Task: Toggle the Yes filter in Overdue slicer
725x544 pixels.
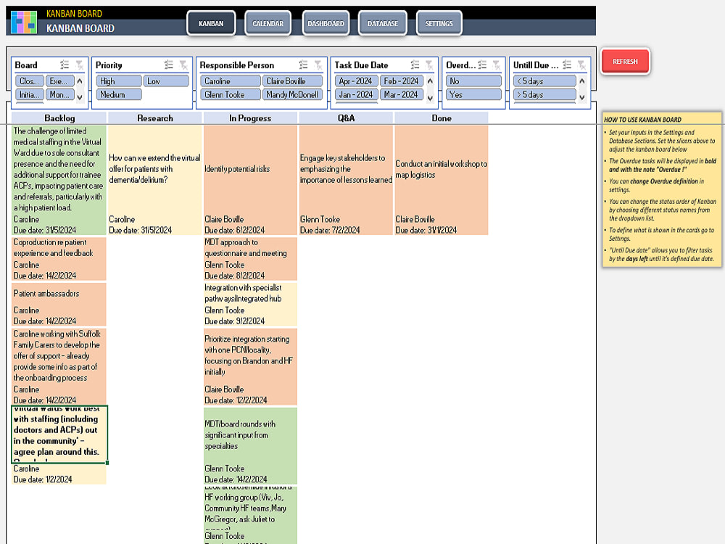Action: pyautogui.click(x=472, y=94)
